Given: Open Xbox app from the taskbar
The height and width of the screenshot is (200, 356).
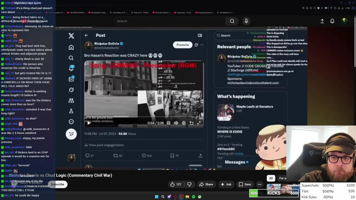Looking at the screenshot, I should (199, 197).
